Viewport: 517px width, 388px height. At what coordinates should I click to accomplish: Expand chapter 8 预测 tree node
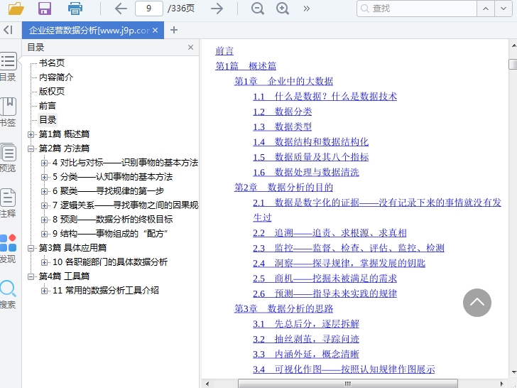point(45,220)
